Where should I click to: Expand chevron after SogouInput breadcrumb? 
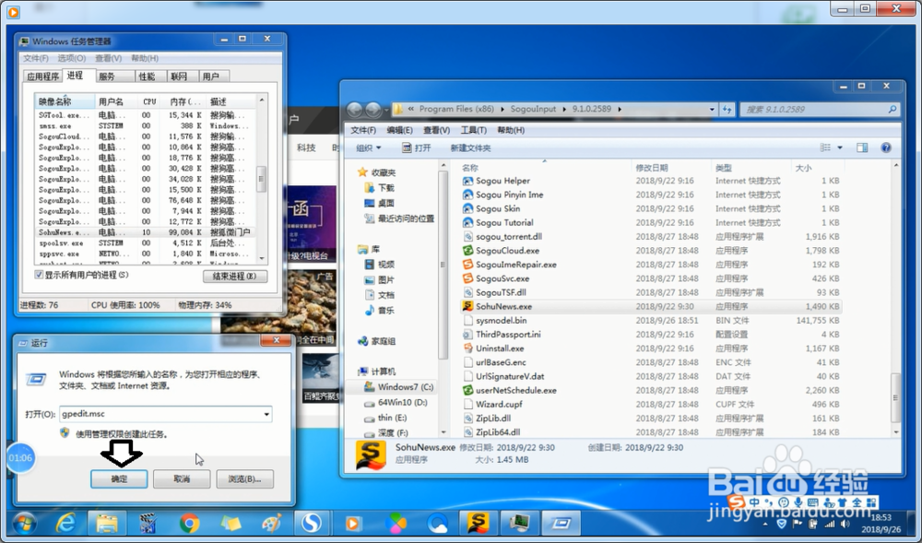pos(564,110)
